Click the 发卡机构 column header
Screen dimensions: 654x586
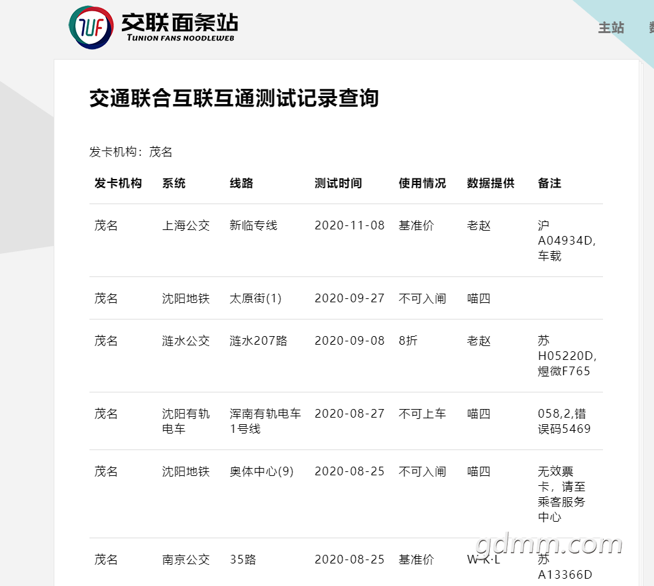pos(118,184)
